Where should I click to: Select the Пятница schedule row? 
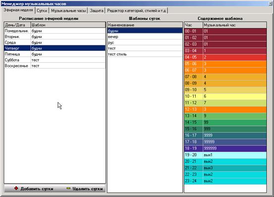click(55, 54)
